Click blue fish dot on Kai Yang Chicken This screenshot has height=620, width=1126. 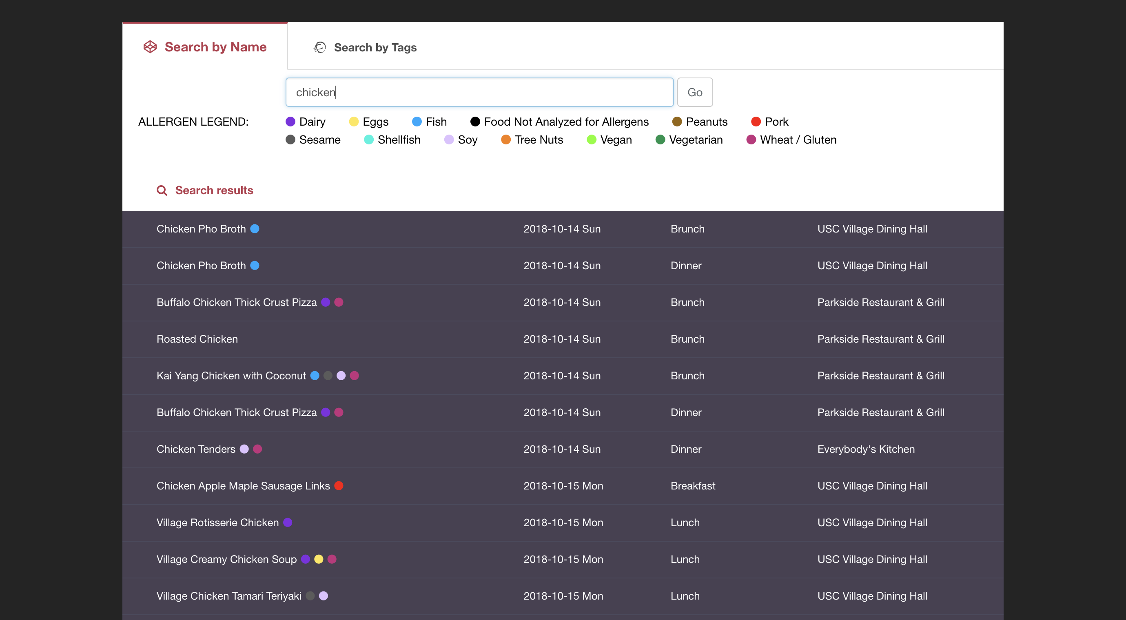(315, 376)
